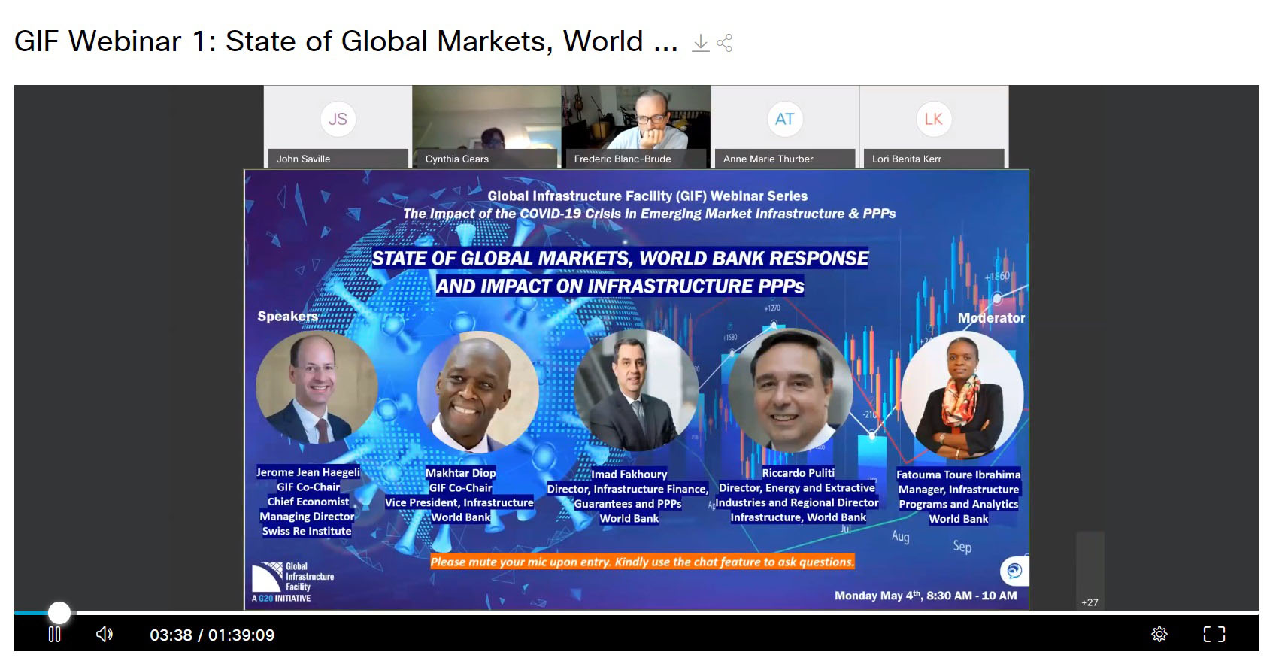This screenshot has width=1276, height=661.
Task: Select John Saville participant tile
Action: coord(338,127)
